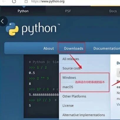120x120 pixels.
Task: Select the Python top navigation tab
Action: [23, 11]
